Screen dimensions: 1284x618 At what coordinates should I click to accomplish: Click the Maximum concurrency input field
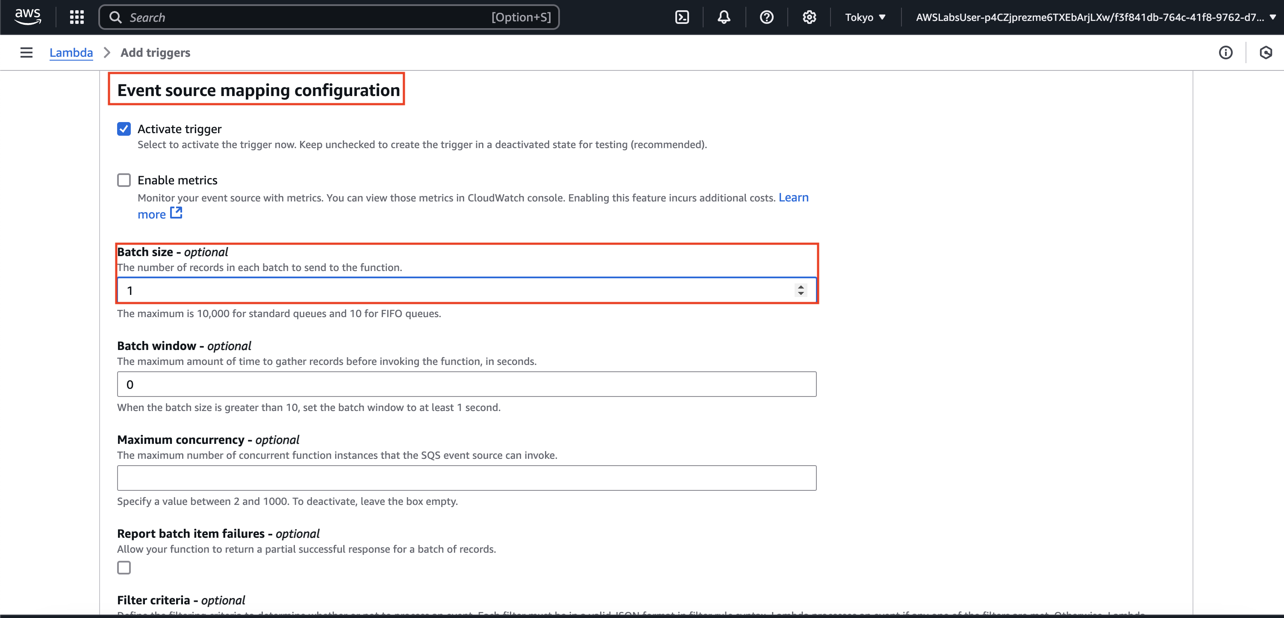[x=466, y=478]
